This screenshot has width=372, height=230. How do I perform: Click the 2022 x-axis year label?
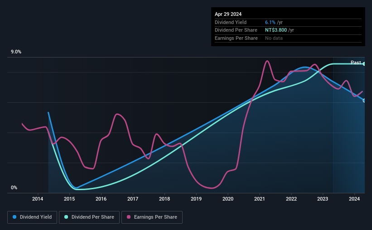click(291, 199)
